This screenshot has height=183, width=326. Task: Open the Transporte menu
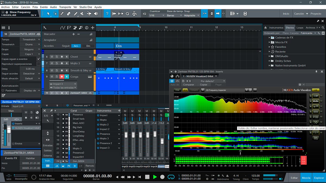pos(65,7)
